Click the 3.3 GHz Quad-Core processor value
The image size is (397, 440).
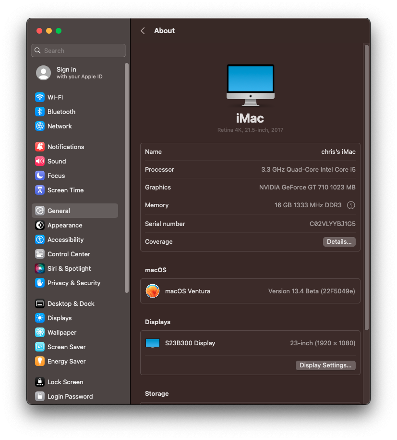308,169
